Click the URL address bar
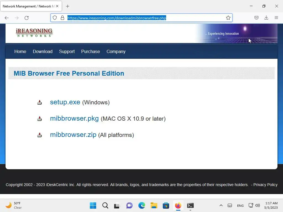The height and width of the screenshot is (212, 283). [141, 18]
